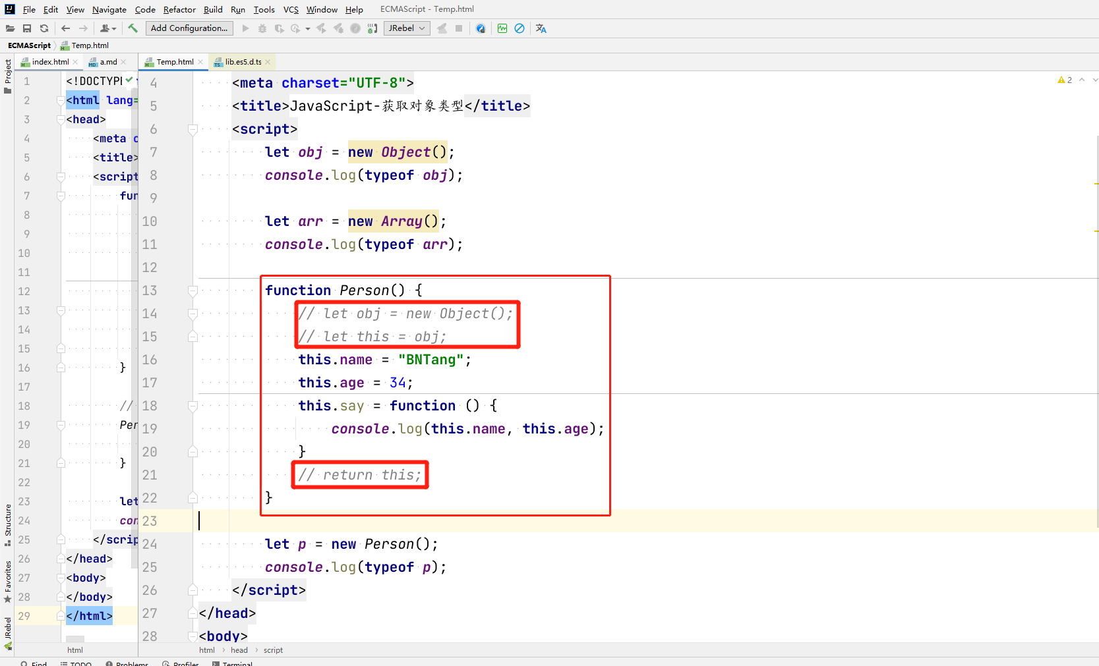Select the Temp.html editor tab
Screen dimensions: 1099x666
click(x=175, y=62)
